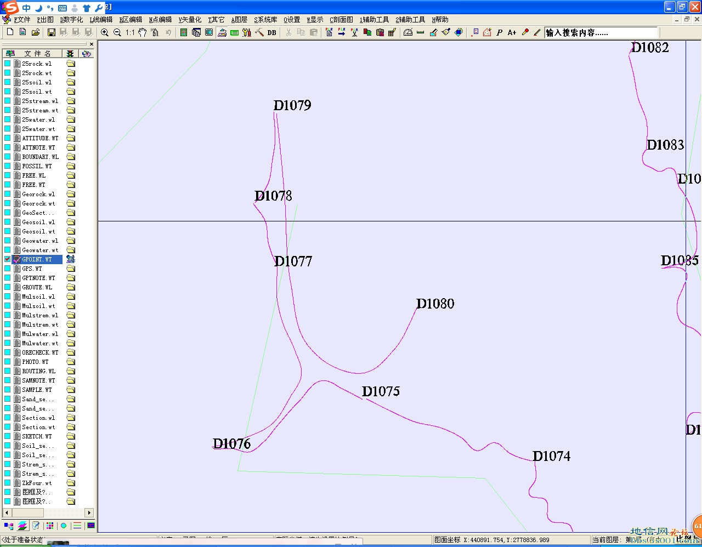Screen dimensions: 702x547
Task: Click the Paste clipboard icon
Action: (314, 32)
